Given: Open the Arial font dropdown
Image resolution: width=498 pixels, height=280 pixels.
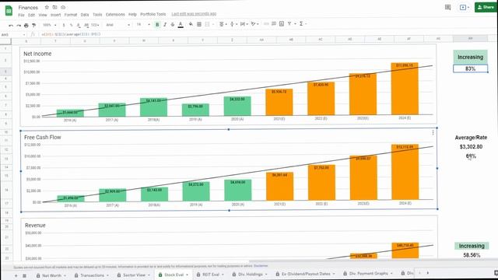Looking at the screenshot, I should click(x=117, y=25).
